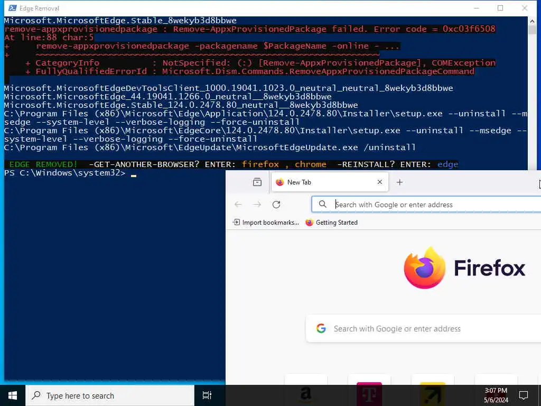
Task: Go back in Firefox
Action: click(x=238, y=205)
